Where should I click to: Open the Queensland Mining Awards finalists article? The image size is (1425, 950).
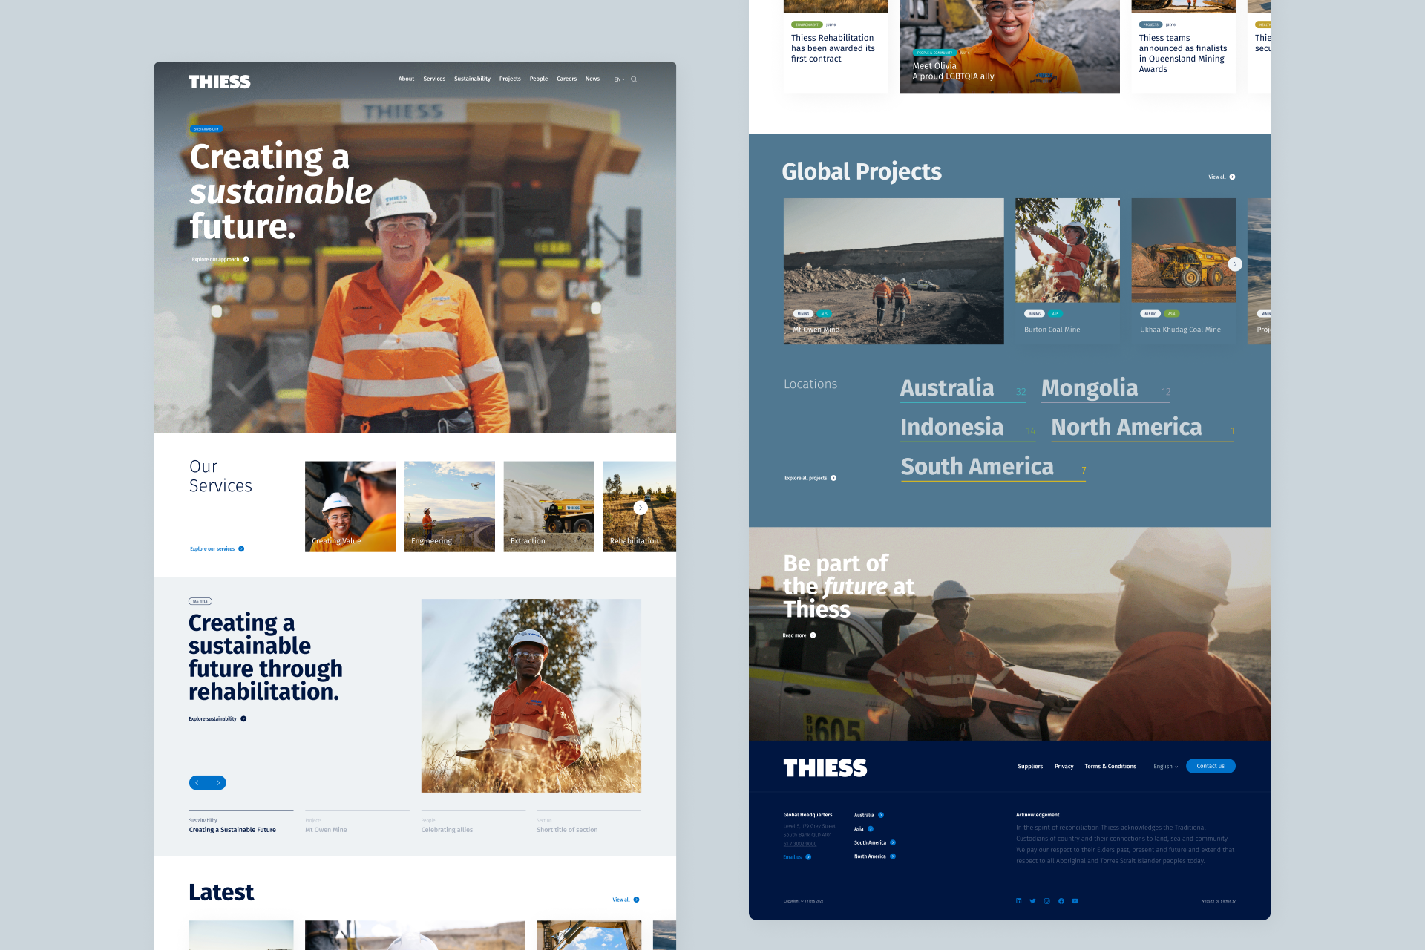point(1184,46)
